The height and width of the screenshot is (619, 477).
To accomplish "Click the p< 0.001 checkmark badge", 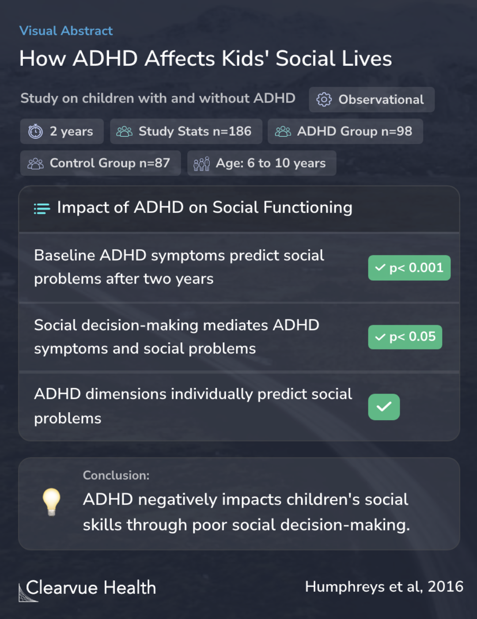I will click(409, 268).
